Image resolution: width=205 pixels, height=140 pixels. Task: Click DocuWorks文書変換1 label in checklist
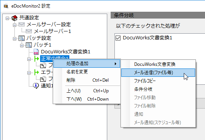[147, 38]
